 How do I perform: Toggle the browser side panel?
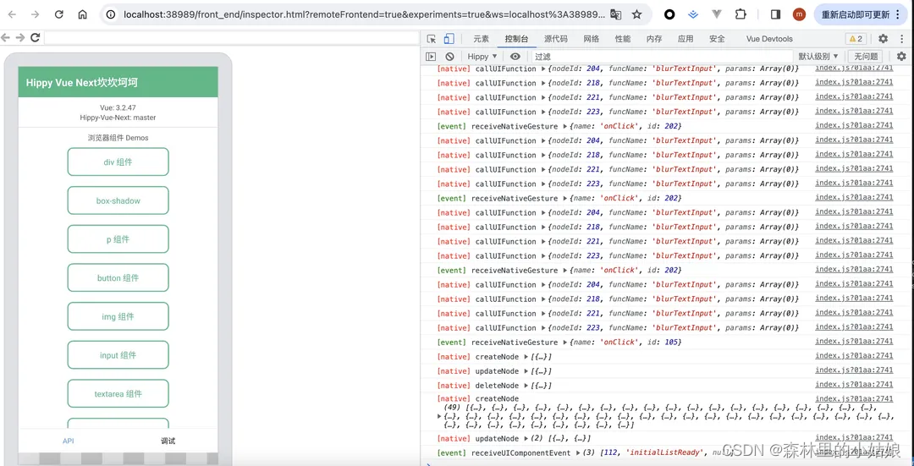point(775,14)
